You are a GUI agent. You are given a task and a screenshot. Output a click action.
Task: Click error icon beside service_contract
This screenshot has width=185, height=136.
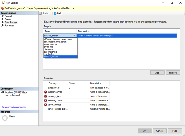[x=46, y=100]
